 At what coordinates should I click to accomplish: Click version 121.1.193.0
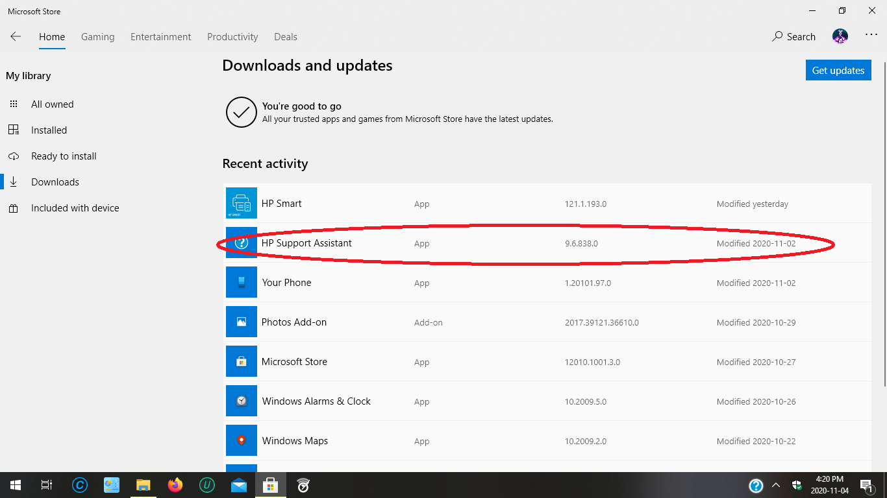pos(586,204)
